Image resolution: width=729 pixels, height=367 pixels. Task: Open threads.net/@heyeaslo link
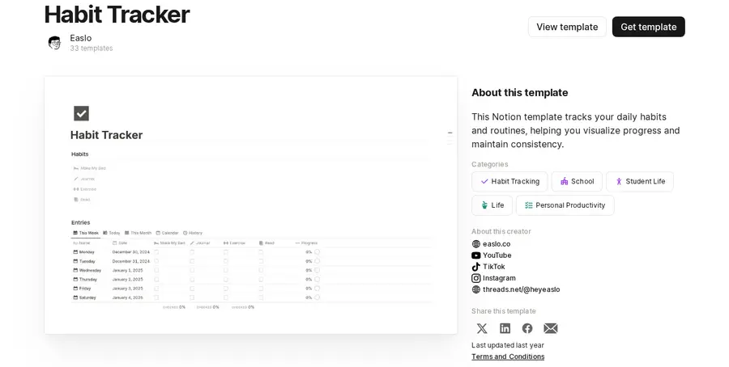(x=521, y=289)
